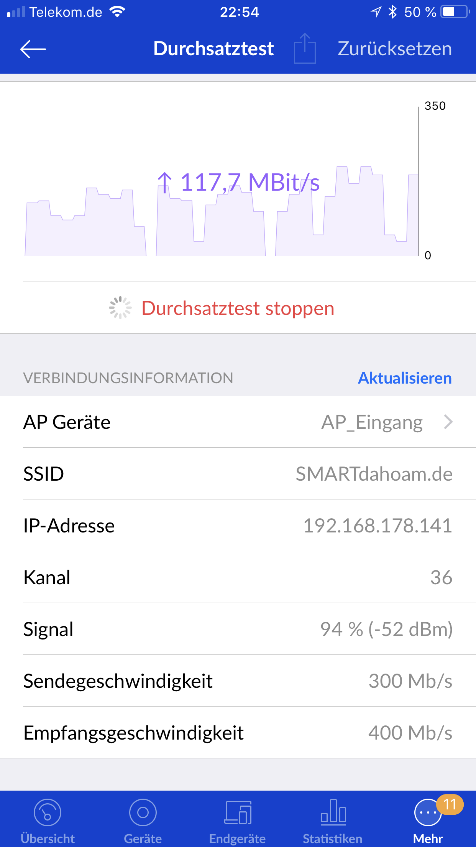Tap the back arrow icon
The image size is (476, 847).
(x=33, y=49)
